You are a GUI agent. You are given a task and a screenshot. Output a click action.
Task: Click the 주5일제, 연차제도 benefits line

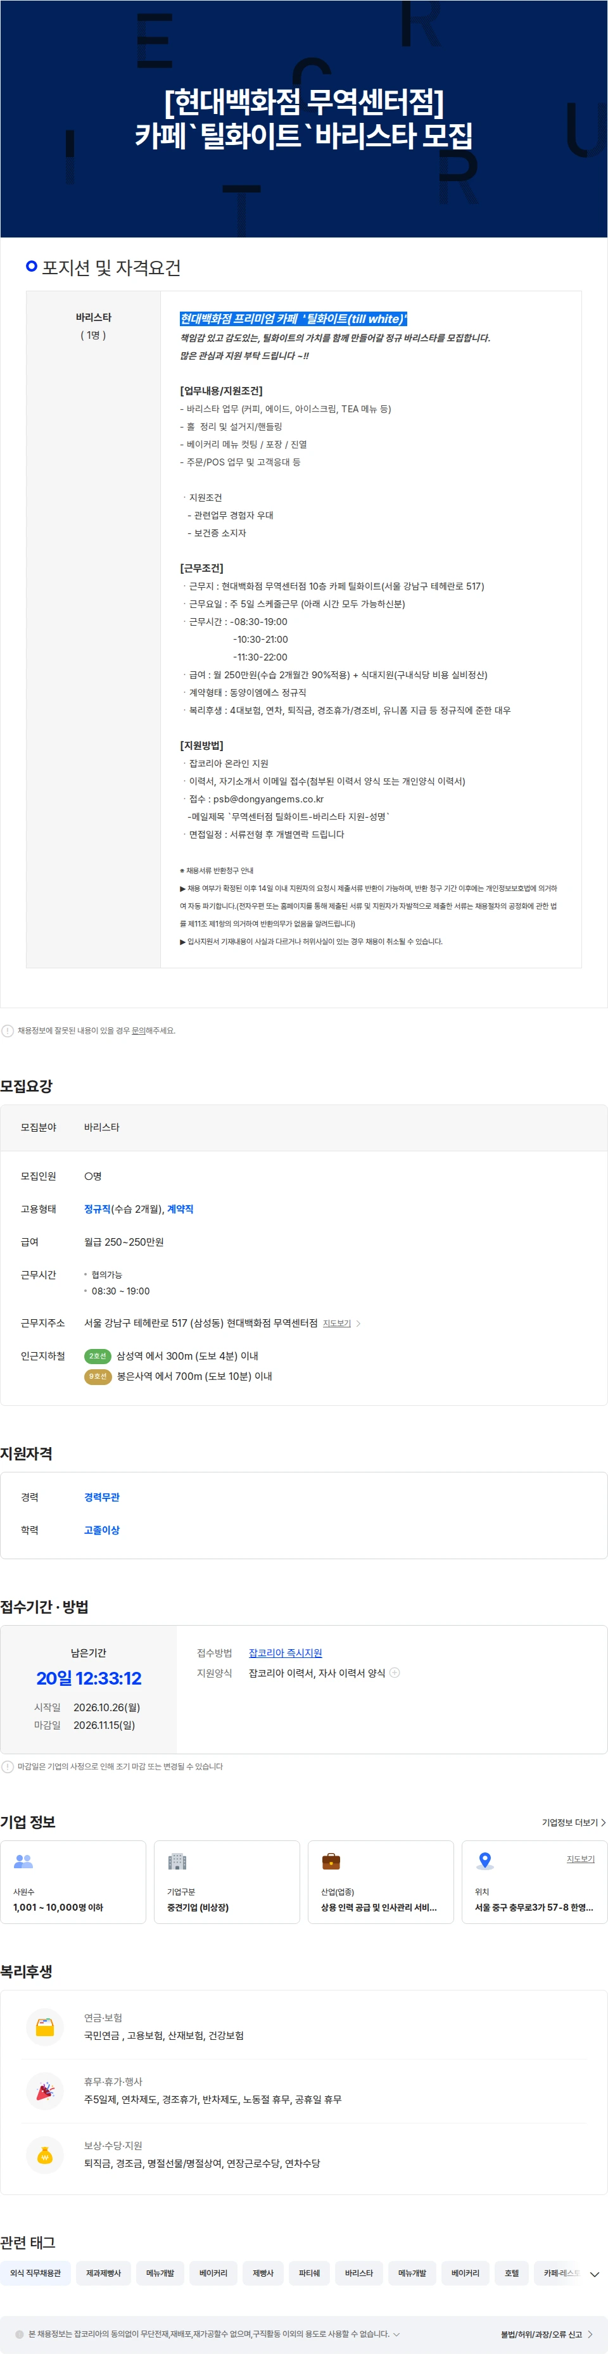pyautogui.click(x=213, y=2100)
